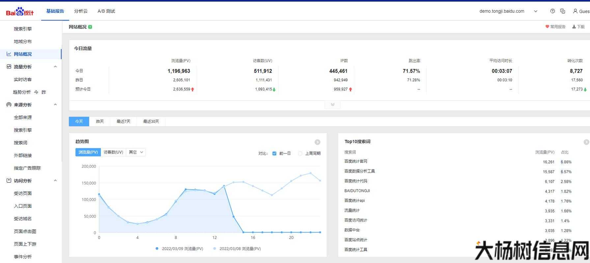Open Top10搜索词 details arrow icon
590x263 pixels.
pyautogui.click(x=586, y=142)
